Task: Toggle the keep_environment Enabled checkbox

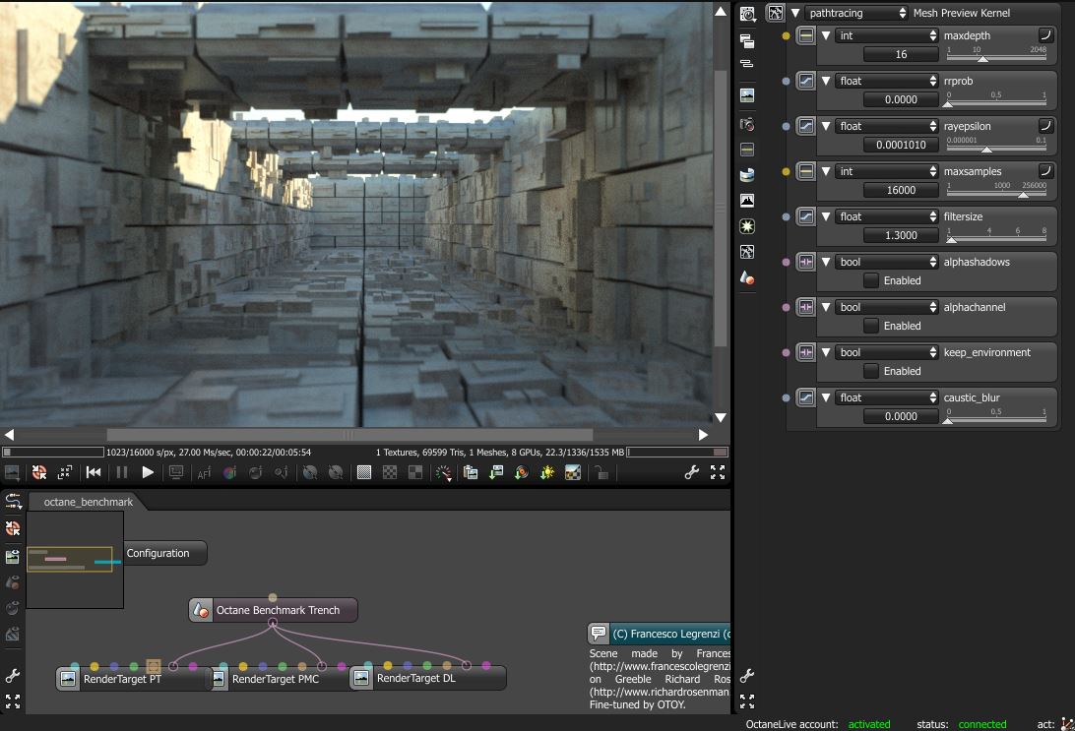Action: (x=871, y=371)
